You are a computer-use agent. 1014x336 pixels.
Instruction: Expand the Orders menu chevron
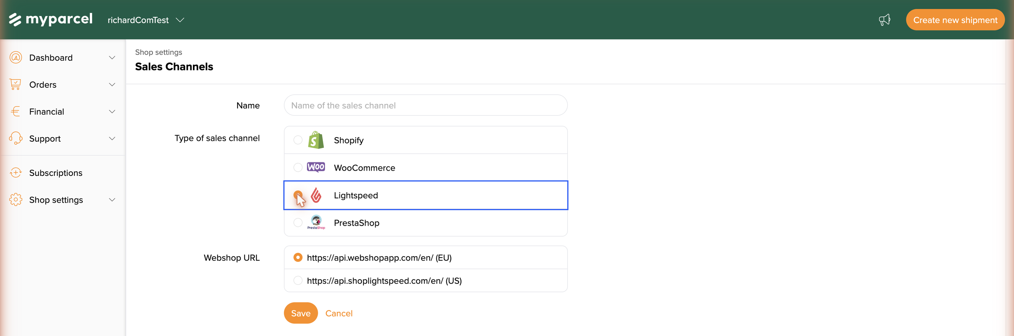(112, 84)
